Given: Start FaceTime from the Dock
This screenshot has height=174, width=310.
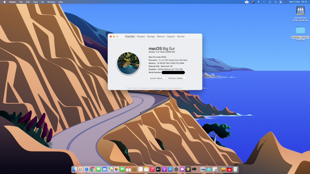Looking at the screenshot, I should [x=122, y=169].
